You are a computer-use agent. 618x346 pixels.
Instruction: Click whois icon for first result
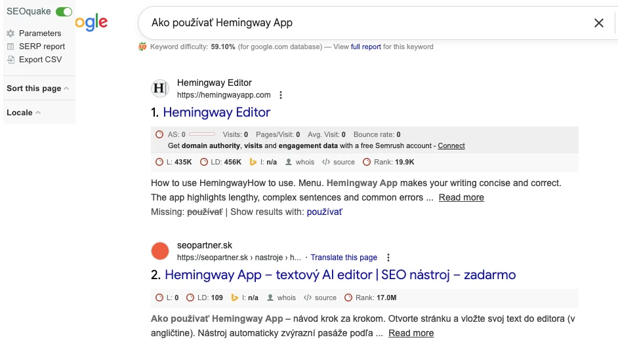coord(300,162)
